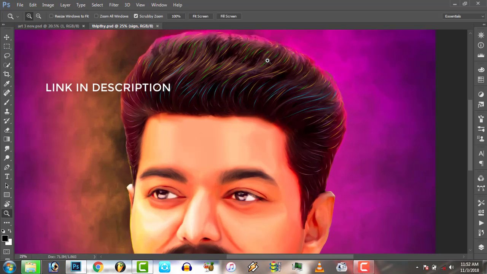This screenshot has height=274, width=487.
Task: Set the foreground color swatch
Action: click(5, 238)
